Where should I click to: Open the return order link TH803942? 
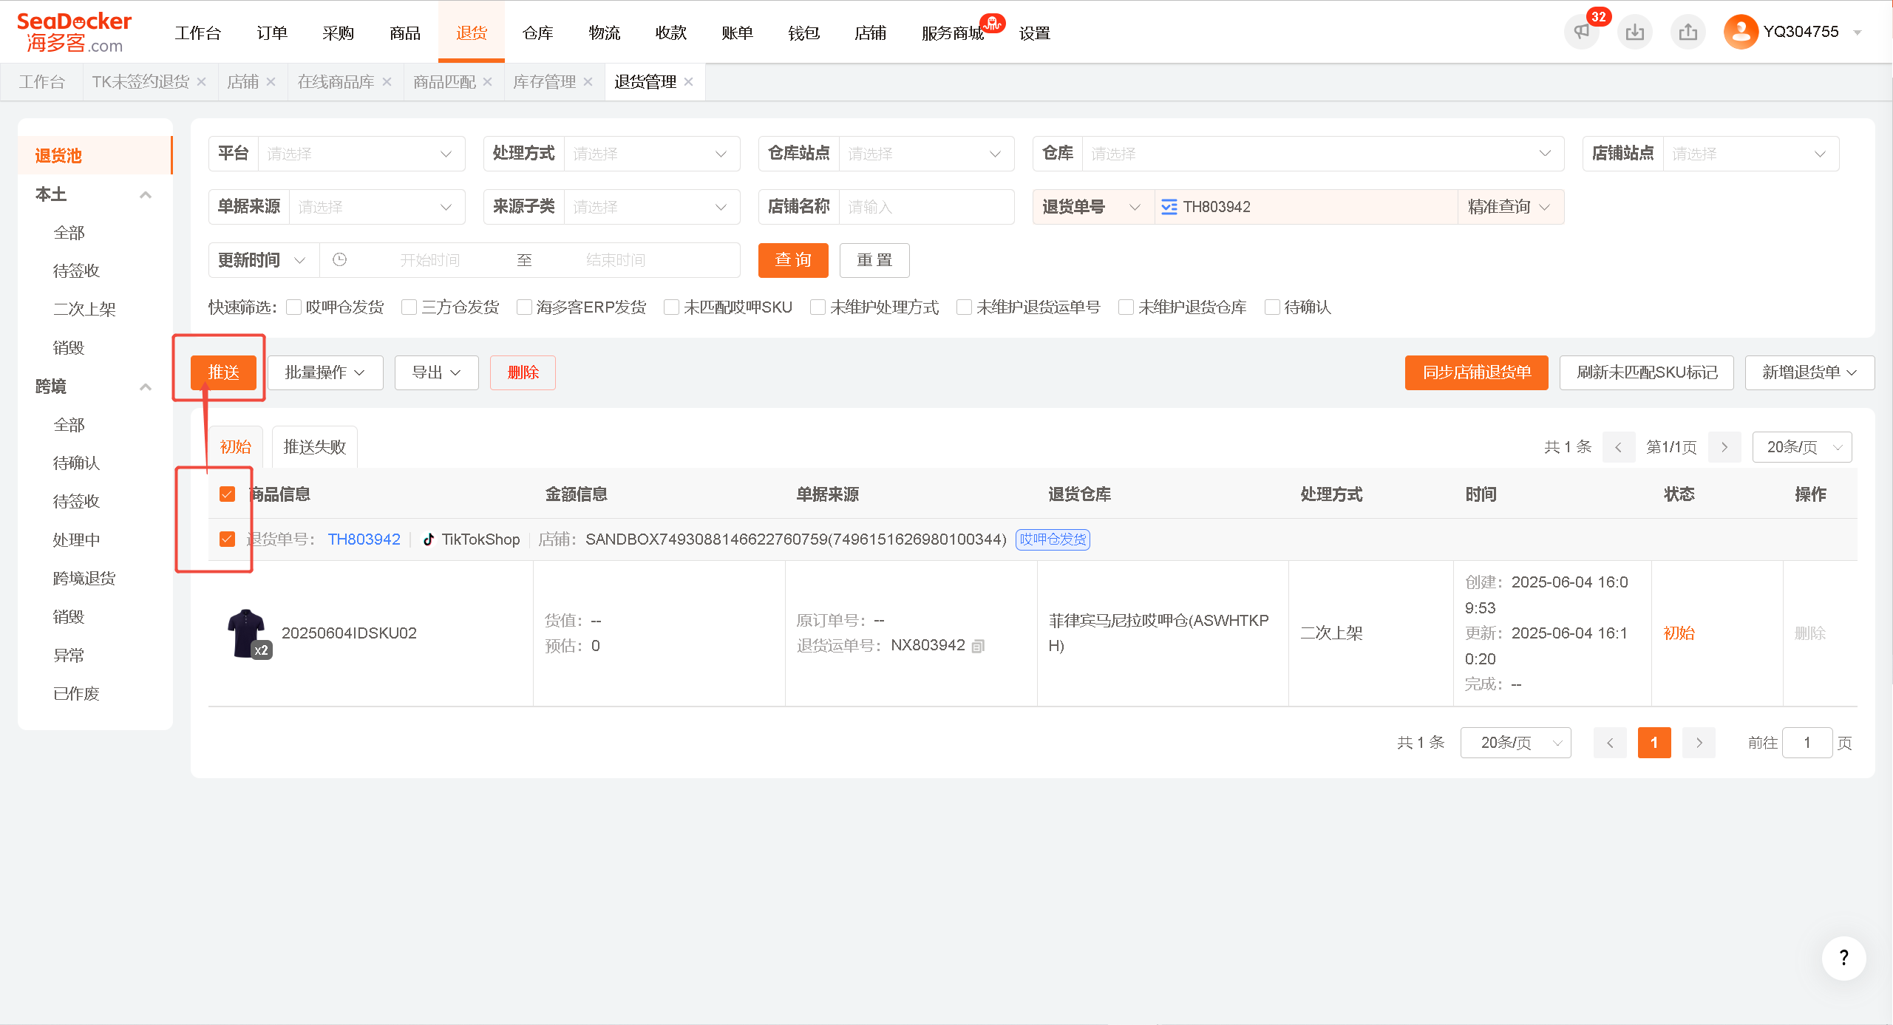click(x=364, y=539)
